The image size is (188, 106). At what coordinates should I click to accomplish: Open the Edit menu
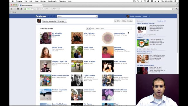click(31, 1)
